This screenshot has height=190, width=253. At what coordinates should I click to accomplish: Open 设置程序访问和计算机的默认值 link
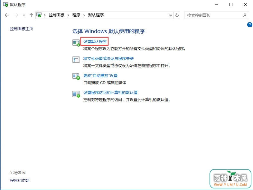(x=110, y=93)
